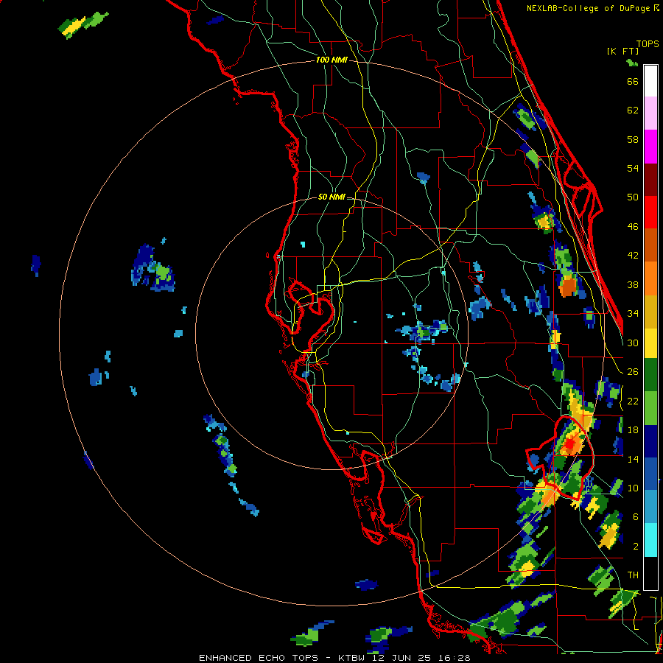Click the '46' scale value

(633, 227)
